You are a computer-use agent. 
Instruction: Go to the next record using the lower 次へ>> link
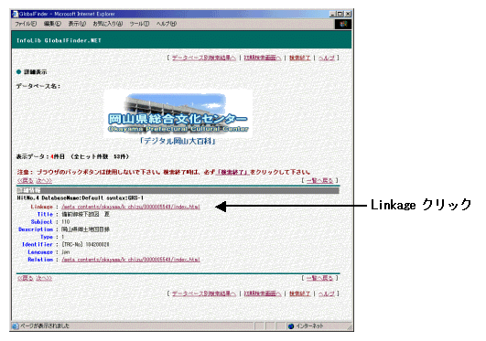(x=44, y=278)
